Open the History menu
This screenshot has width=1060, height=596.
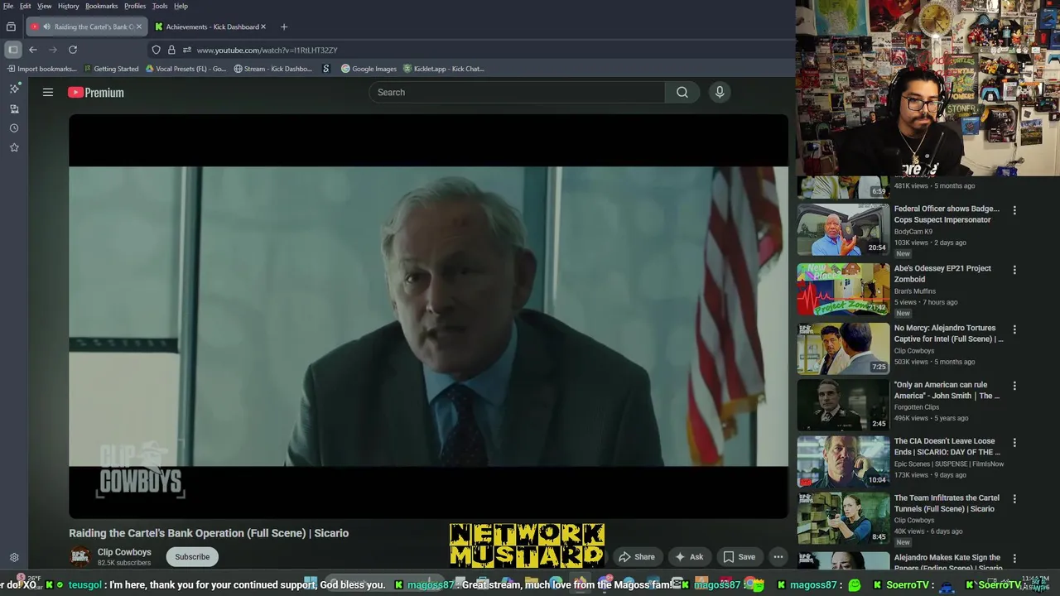coord(69,6)
